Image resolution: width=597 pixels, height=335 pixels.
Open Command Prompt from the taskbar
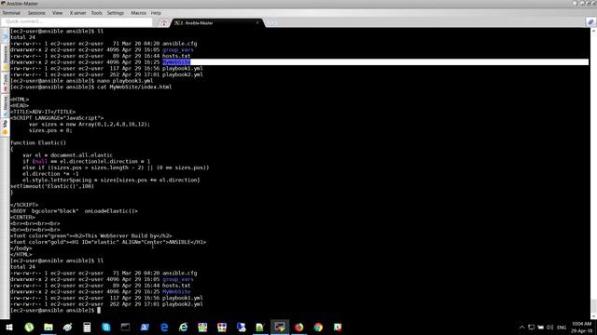point(125,327)
